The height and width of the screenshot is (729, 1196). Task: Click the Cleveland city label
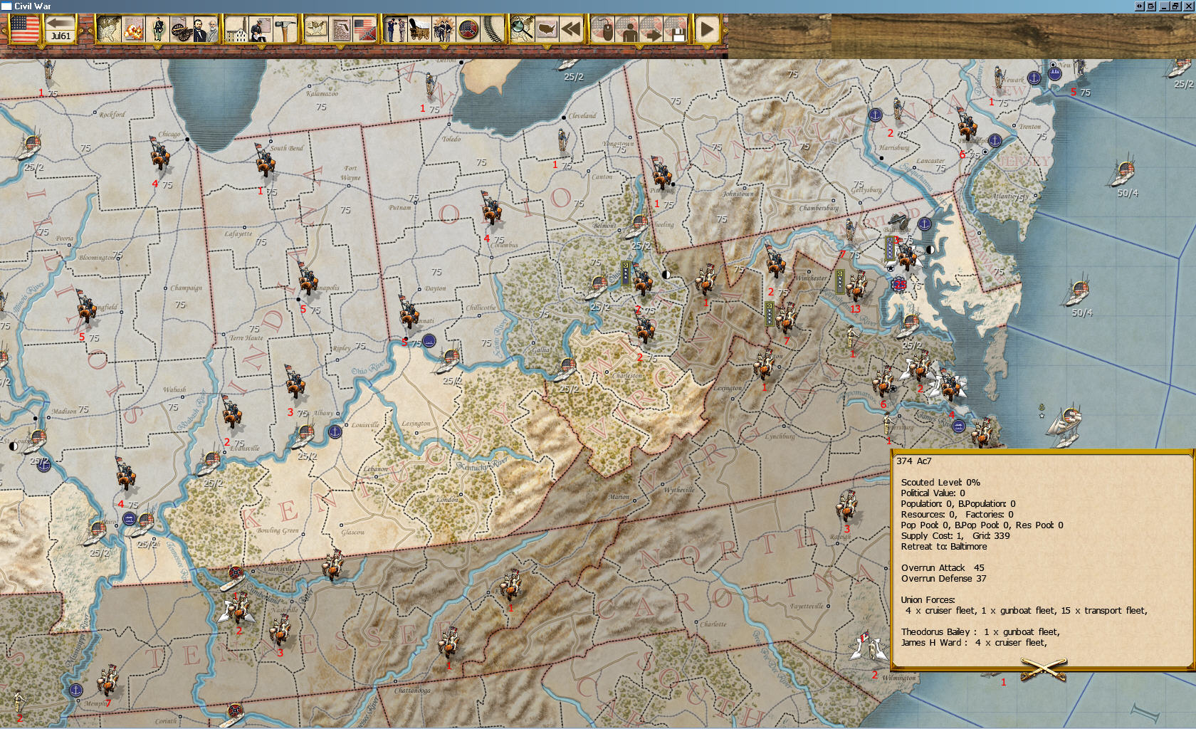point(582,115)
